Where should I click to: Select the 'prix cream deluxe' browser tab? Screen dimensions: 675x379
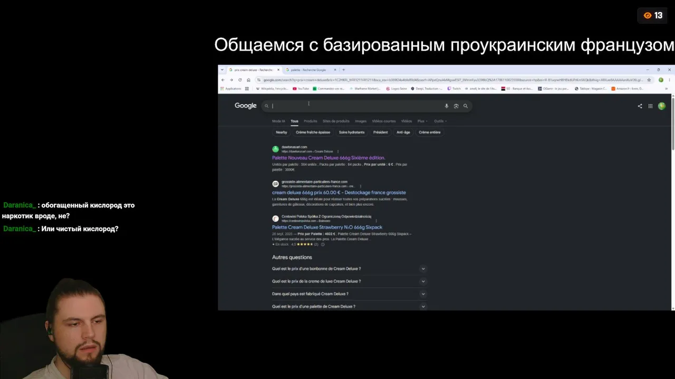pos(254,69)
